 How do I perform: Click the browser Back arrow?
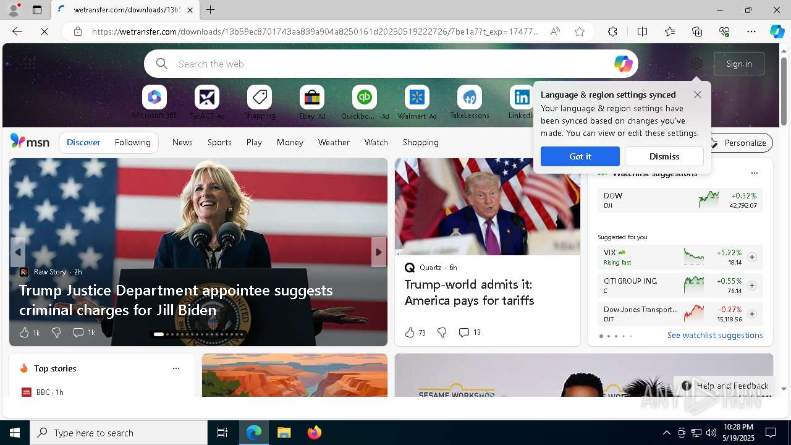17,32
